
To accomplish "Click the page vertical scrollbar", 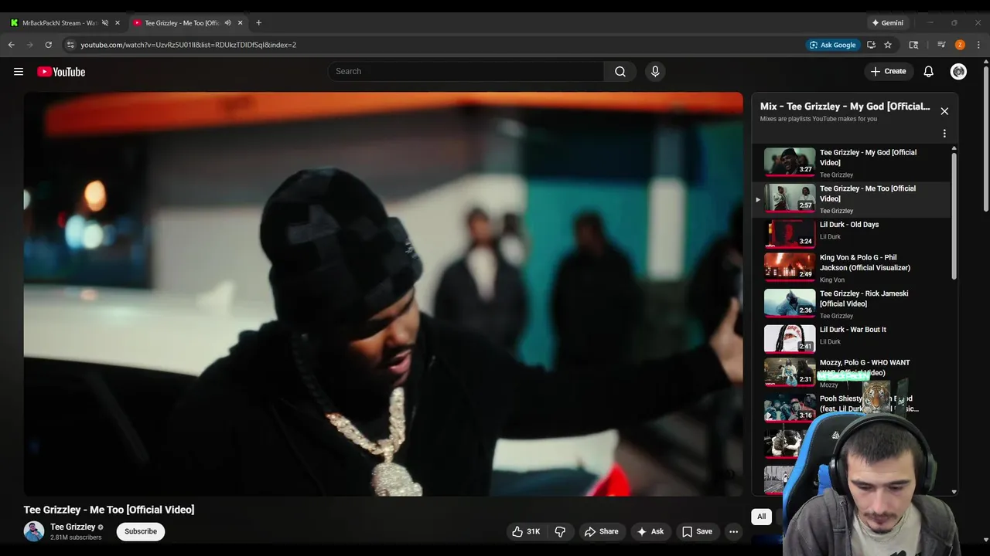I will [x=986, y=139].
